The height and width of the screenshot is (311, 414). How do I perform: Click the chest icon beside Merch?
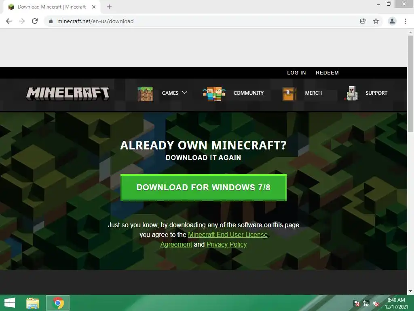click(289, 94)
